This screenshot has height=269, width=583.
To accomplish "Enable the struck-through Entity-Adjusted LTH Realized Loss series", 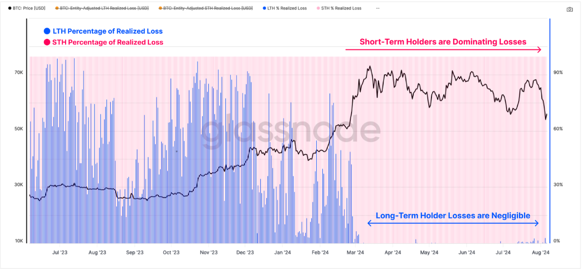I will point(104,9).
